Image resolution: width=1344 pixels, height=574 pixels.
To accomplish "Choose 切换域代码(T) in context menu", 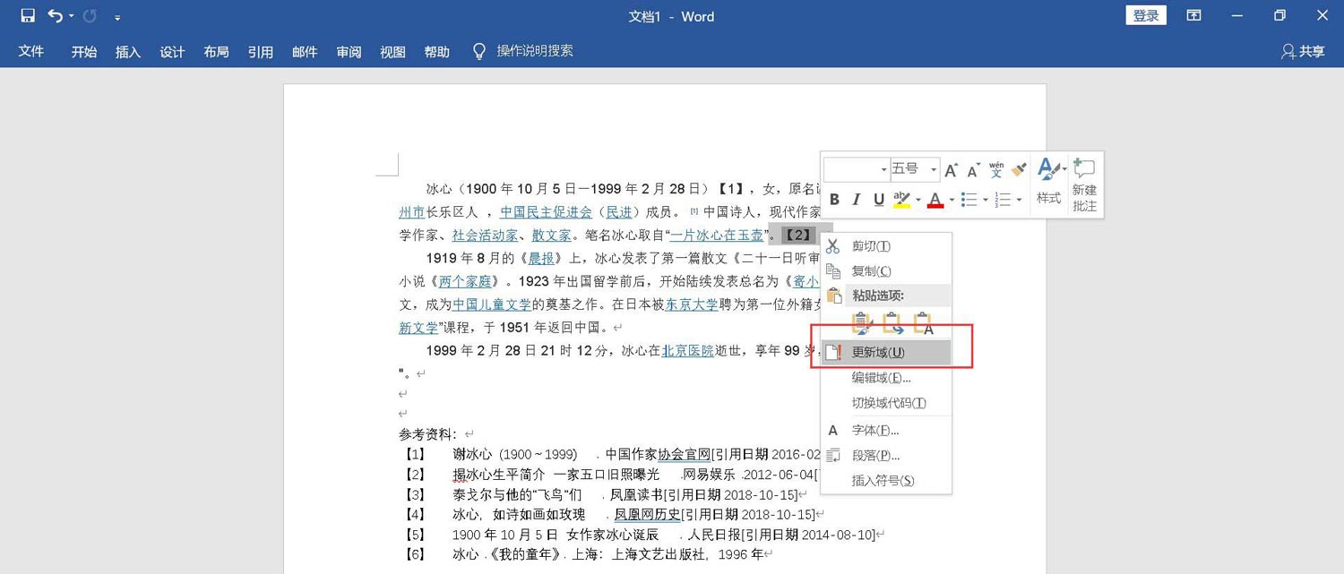I will [886, 403].
